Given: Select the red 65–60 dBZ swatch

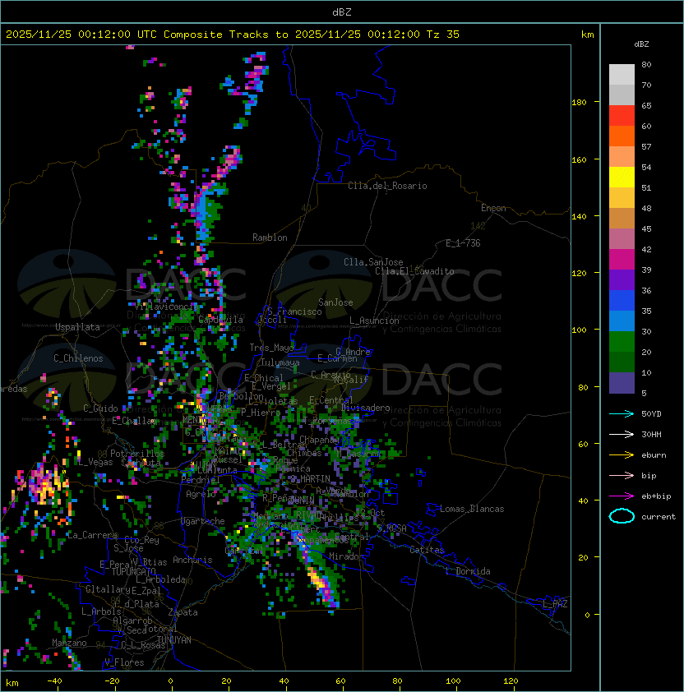Looking at the screenshot, I should [x=622, y=116].
